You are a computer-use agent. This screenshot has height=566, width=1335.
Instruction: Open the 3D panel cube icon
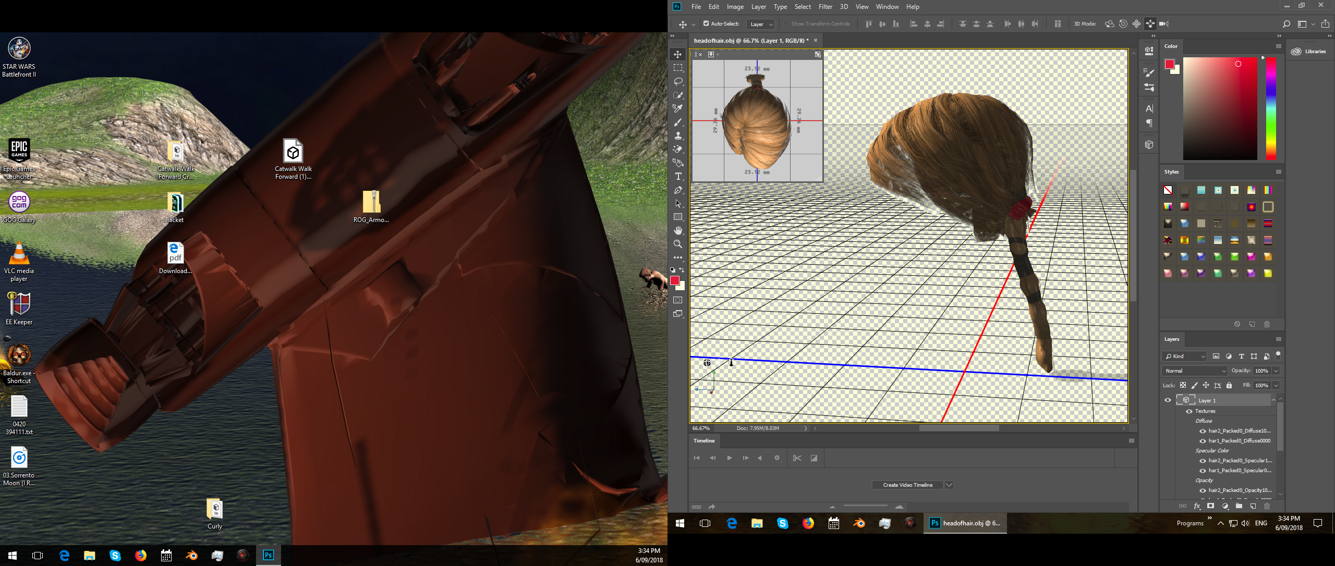(1149, 145)
